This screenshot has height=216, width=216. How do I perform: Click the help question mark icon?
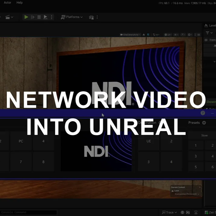click(203, 113)
